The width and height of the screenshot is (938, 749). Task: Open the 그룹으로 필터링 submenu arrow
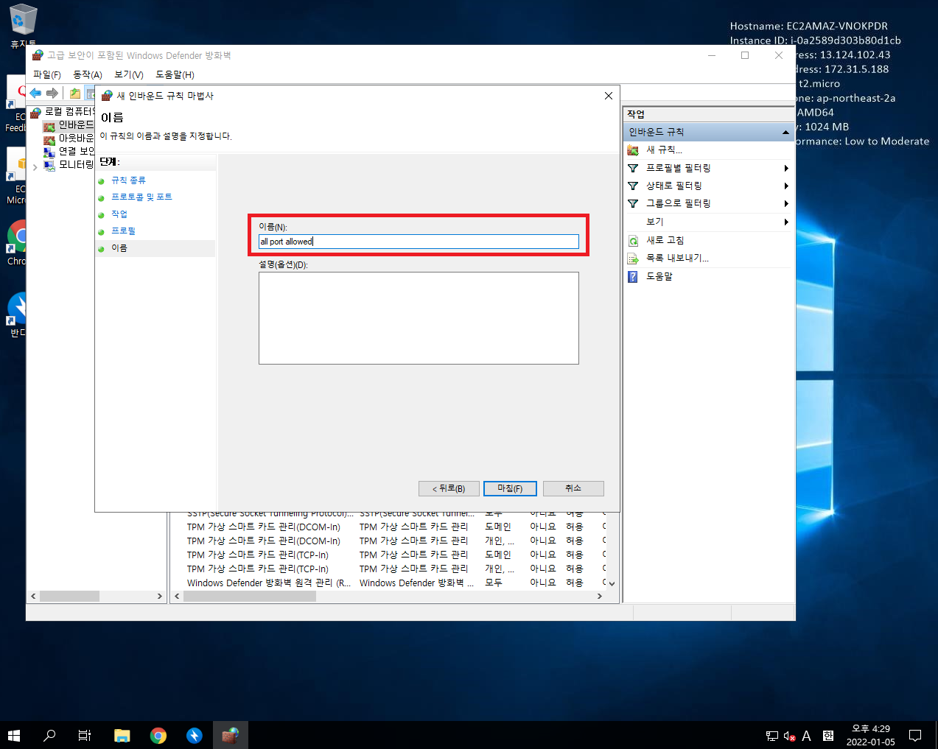tap(786, 203)
